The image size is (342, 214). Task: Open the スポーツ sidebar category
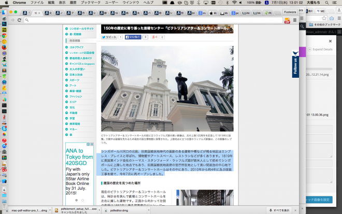click(75, 80)
